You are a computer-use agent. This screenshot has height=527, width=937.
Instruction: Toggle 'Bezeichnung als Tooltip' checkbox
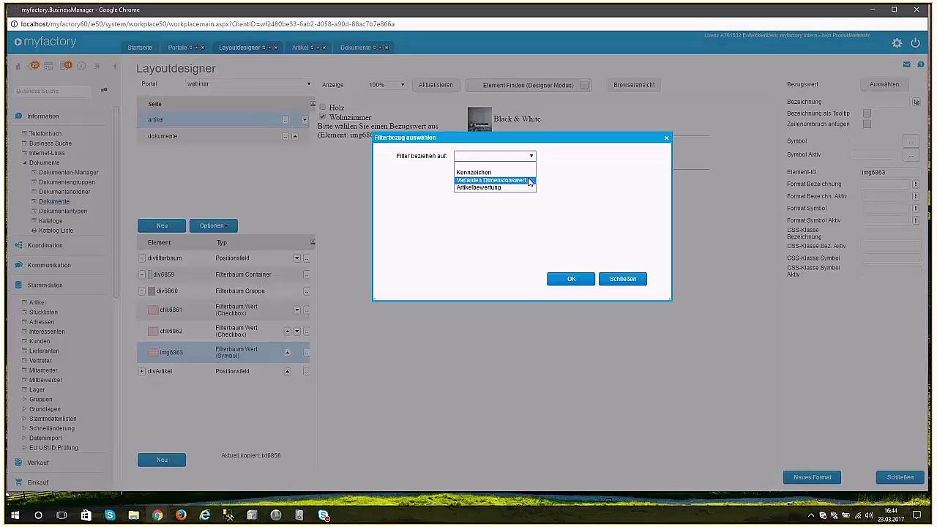(x=867, y=113)
